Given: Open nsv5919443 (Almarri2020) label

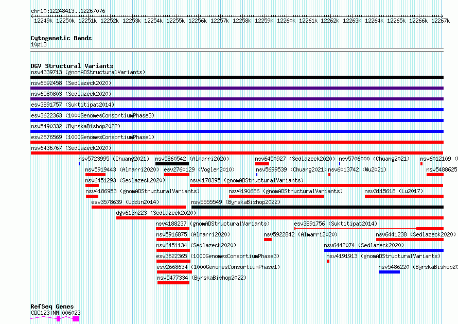Looking at the screenshot, I should pyautogui.click(x=122, y=169).
